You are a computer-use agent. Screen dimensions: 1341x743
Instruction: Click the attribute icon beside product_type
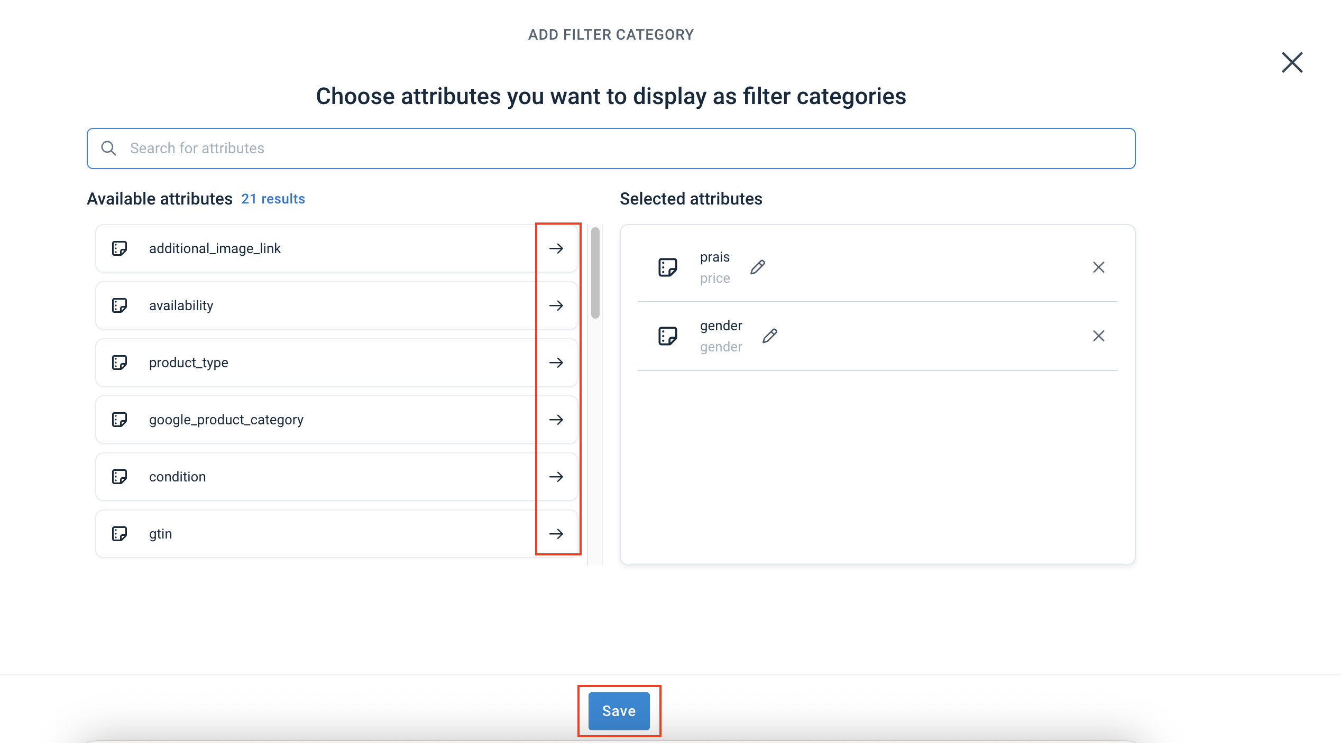(x=120, y=363)
